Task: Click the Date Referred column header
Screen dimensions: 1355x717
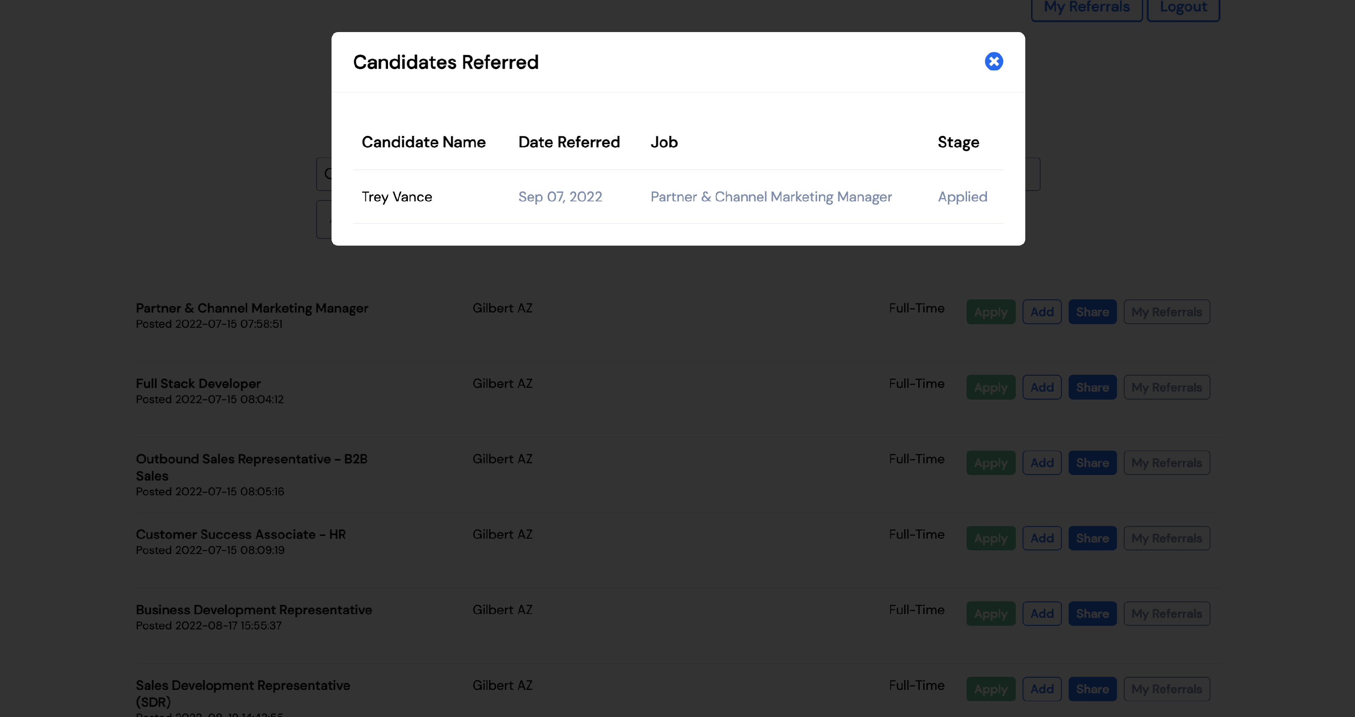Action: point(569,142)
